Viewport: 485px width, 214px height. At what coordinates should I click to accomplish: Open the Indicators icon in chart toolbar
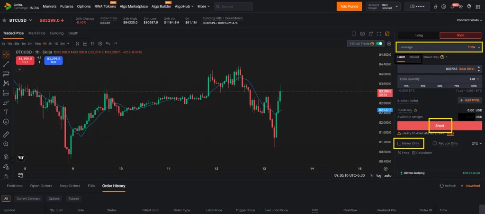pos(85,44)
